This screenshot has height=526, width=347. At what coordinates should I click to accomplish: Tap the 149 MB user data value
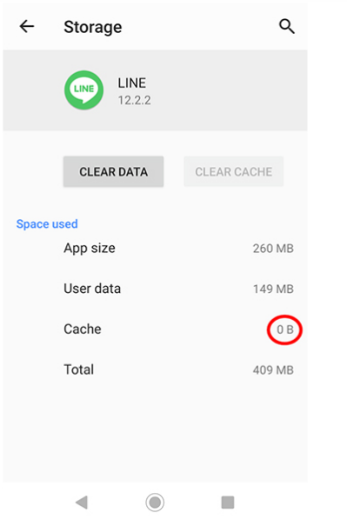tap(273, 289)
